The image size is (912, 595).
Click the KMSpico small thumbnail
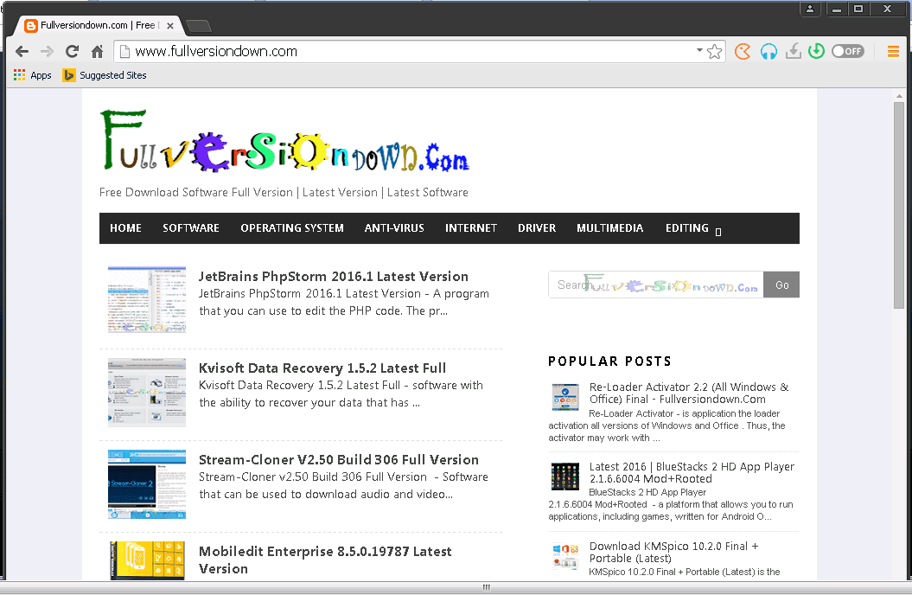(564, 556)
